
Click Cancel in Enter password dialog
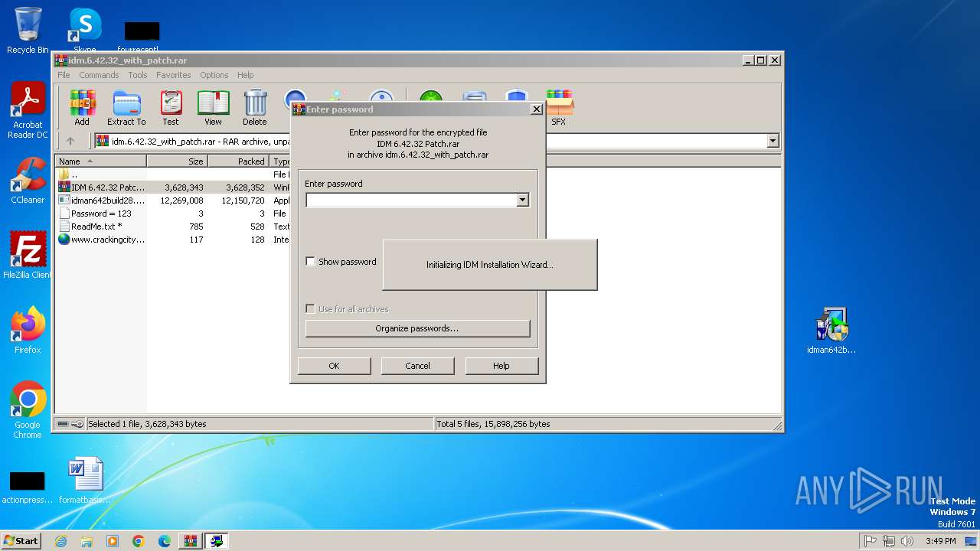tap(417, 366)
